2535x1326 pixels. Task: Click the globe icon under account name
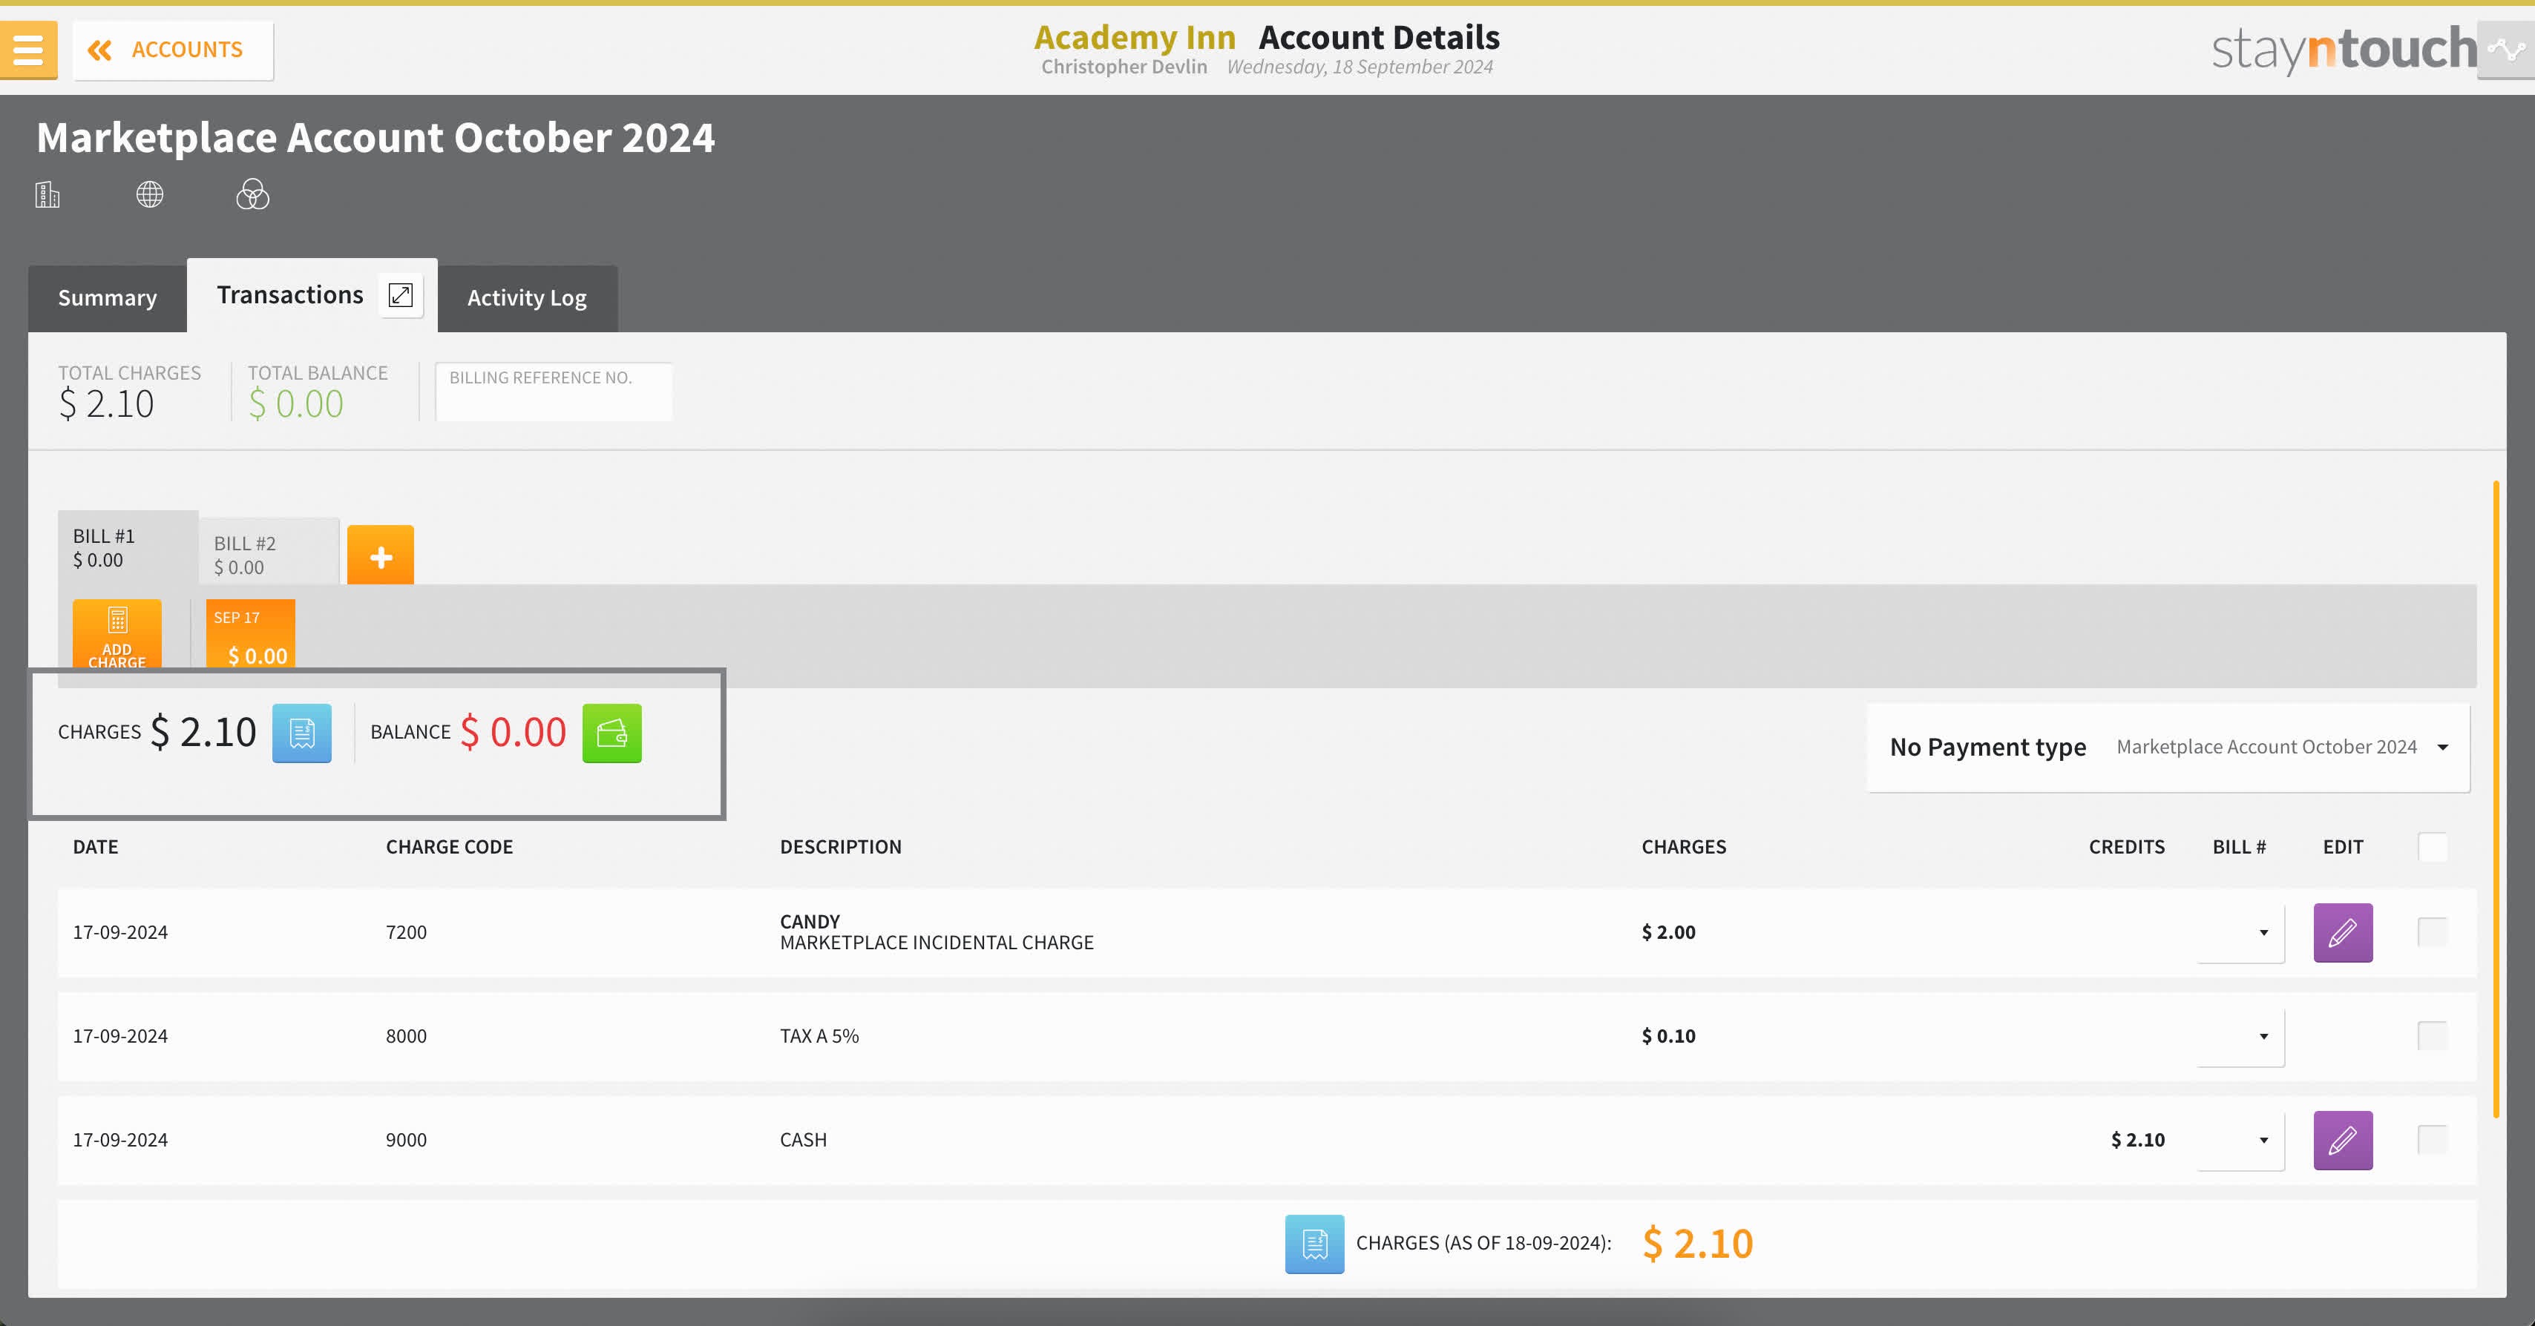pyautogui.click(x=150, y=194)
